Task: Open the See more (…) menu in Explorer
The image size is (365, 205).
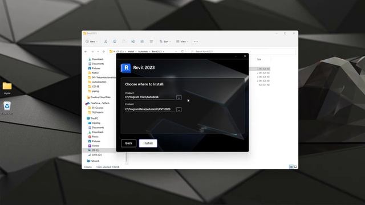Action: coord(196,42)
